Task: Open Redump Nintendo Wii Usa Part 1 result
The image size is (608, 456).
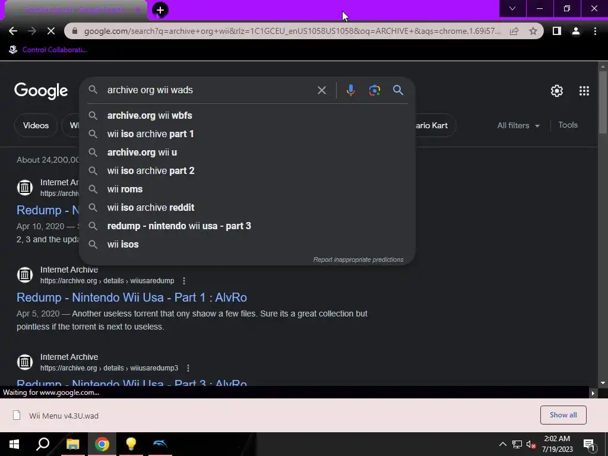Action: pyautogui.click(x=132, y=297)
